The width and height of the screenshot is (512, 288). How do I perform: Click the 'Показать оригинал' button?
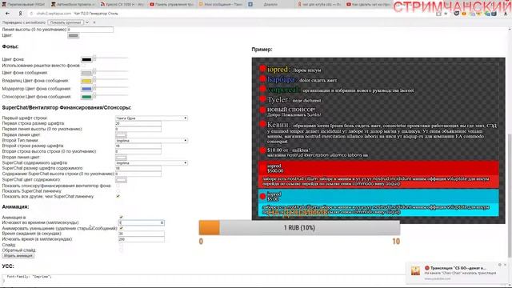click(x=66, y=22)
